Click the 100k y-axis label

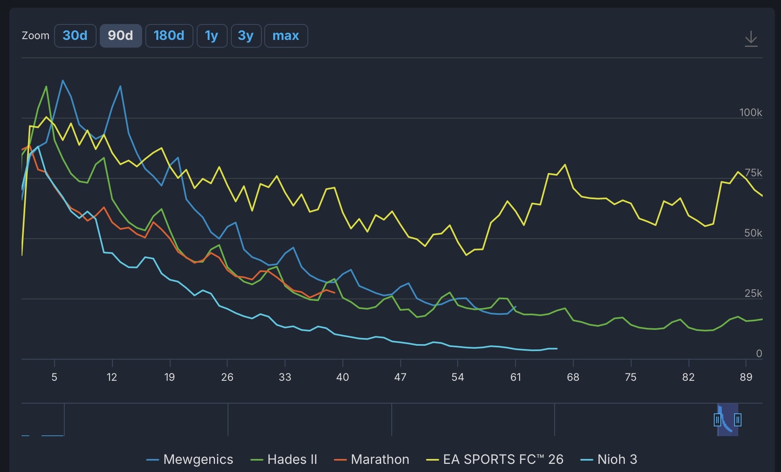pos(750,112)
